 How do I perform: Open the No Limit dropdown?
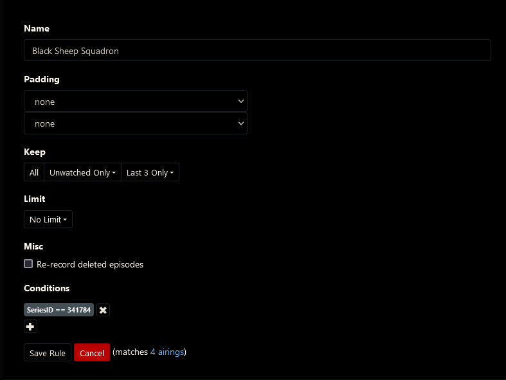pyautogui.click(x=48, y=219)
